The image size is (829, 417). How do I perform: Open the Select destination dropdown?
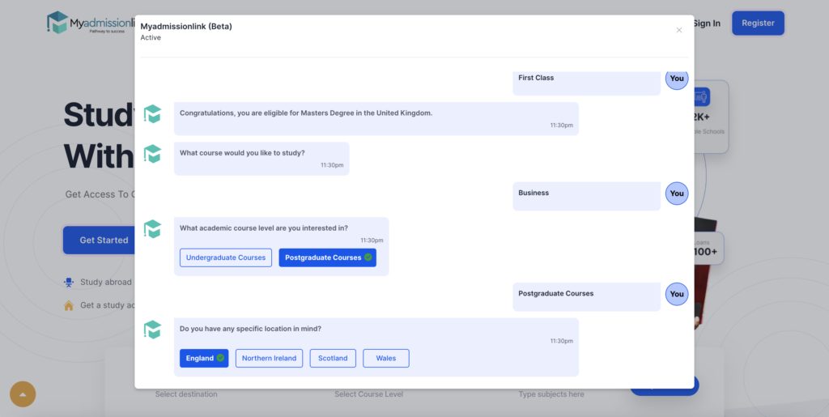point(186,394)
